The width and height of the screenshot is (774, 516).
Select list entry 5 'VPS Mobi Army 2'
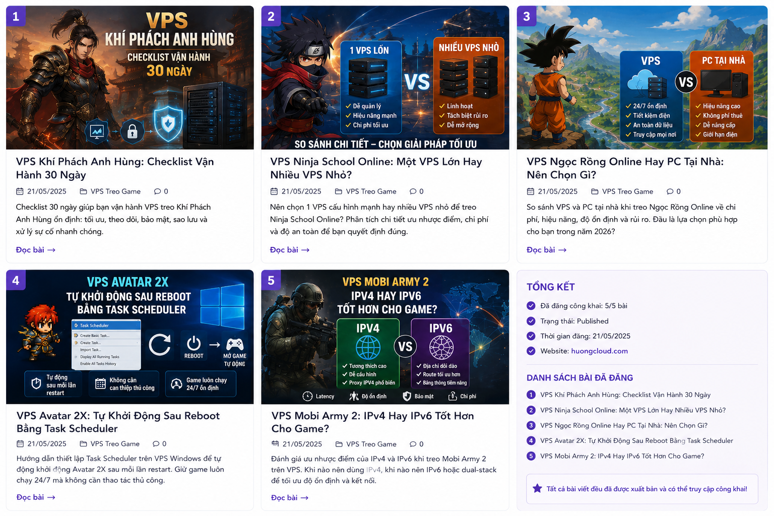(x=615, y=456)
